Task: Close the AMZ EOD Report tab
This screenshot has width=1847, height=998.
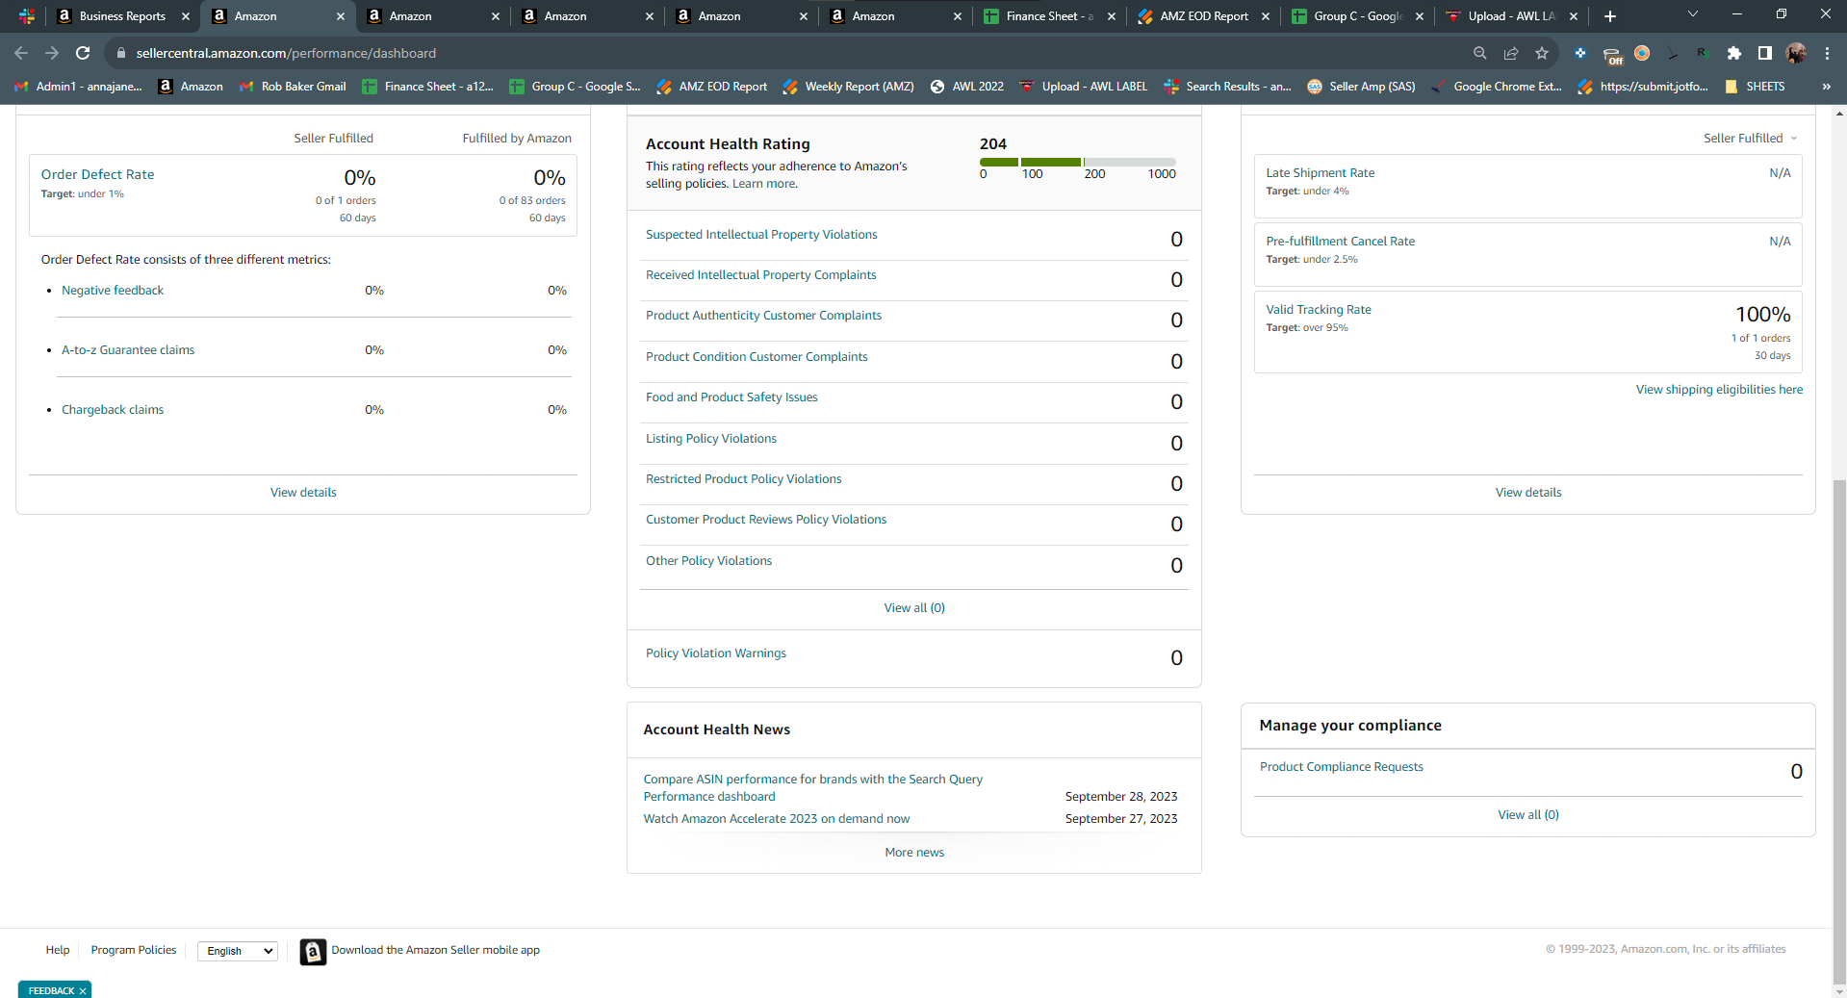Action: (1266, 16)
